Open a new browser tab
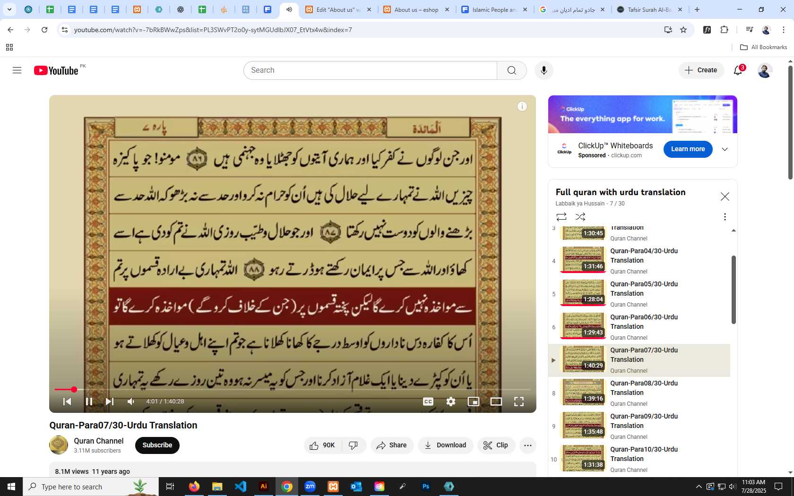This screenshot has height=496, width=794. [697, 9]
